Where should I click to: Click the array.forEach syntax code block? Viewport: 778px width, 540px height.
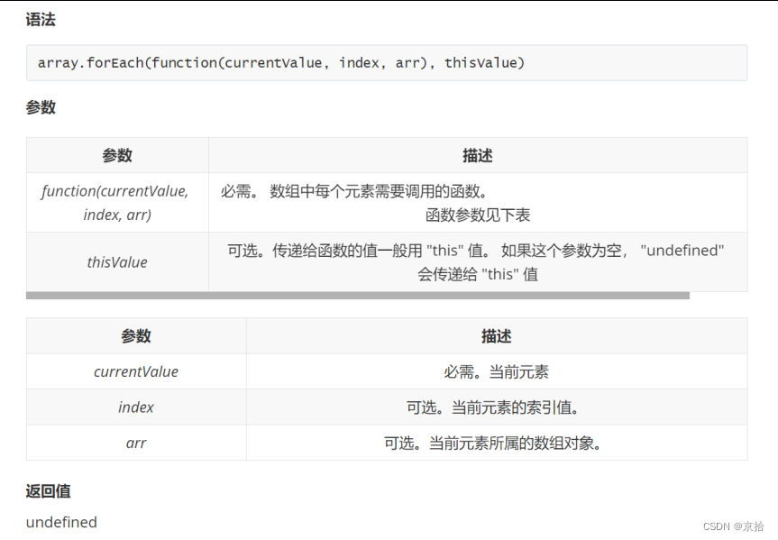coord(387,63)
